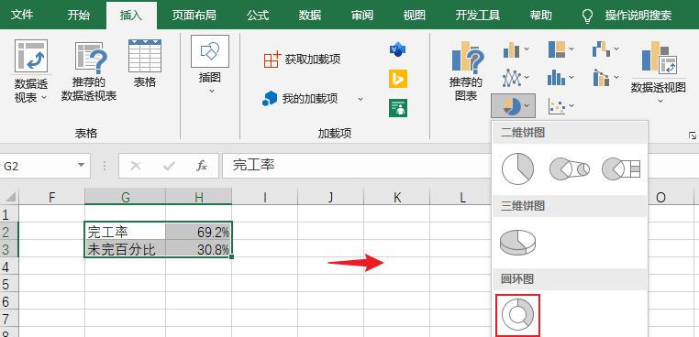Switch to the 审阅 tab
This screenshot has width=699, height=337.
(x=362, y=16)
